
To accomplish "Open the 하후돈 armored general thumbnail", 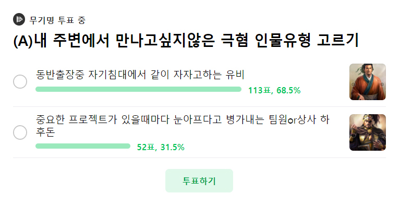I will point(368,132).
